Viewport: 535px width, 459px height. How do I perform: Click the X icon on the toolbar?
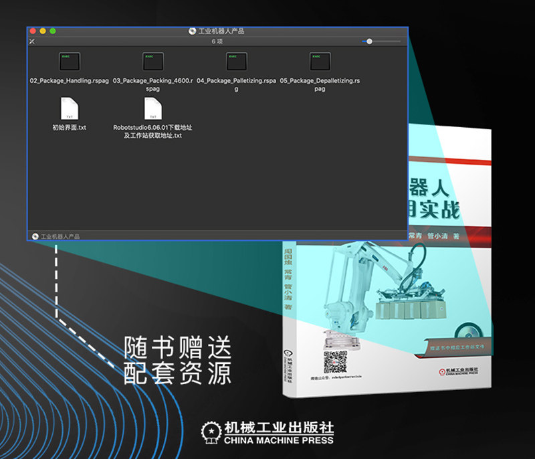click(x=32, y=41)
